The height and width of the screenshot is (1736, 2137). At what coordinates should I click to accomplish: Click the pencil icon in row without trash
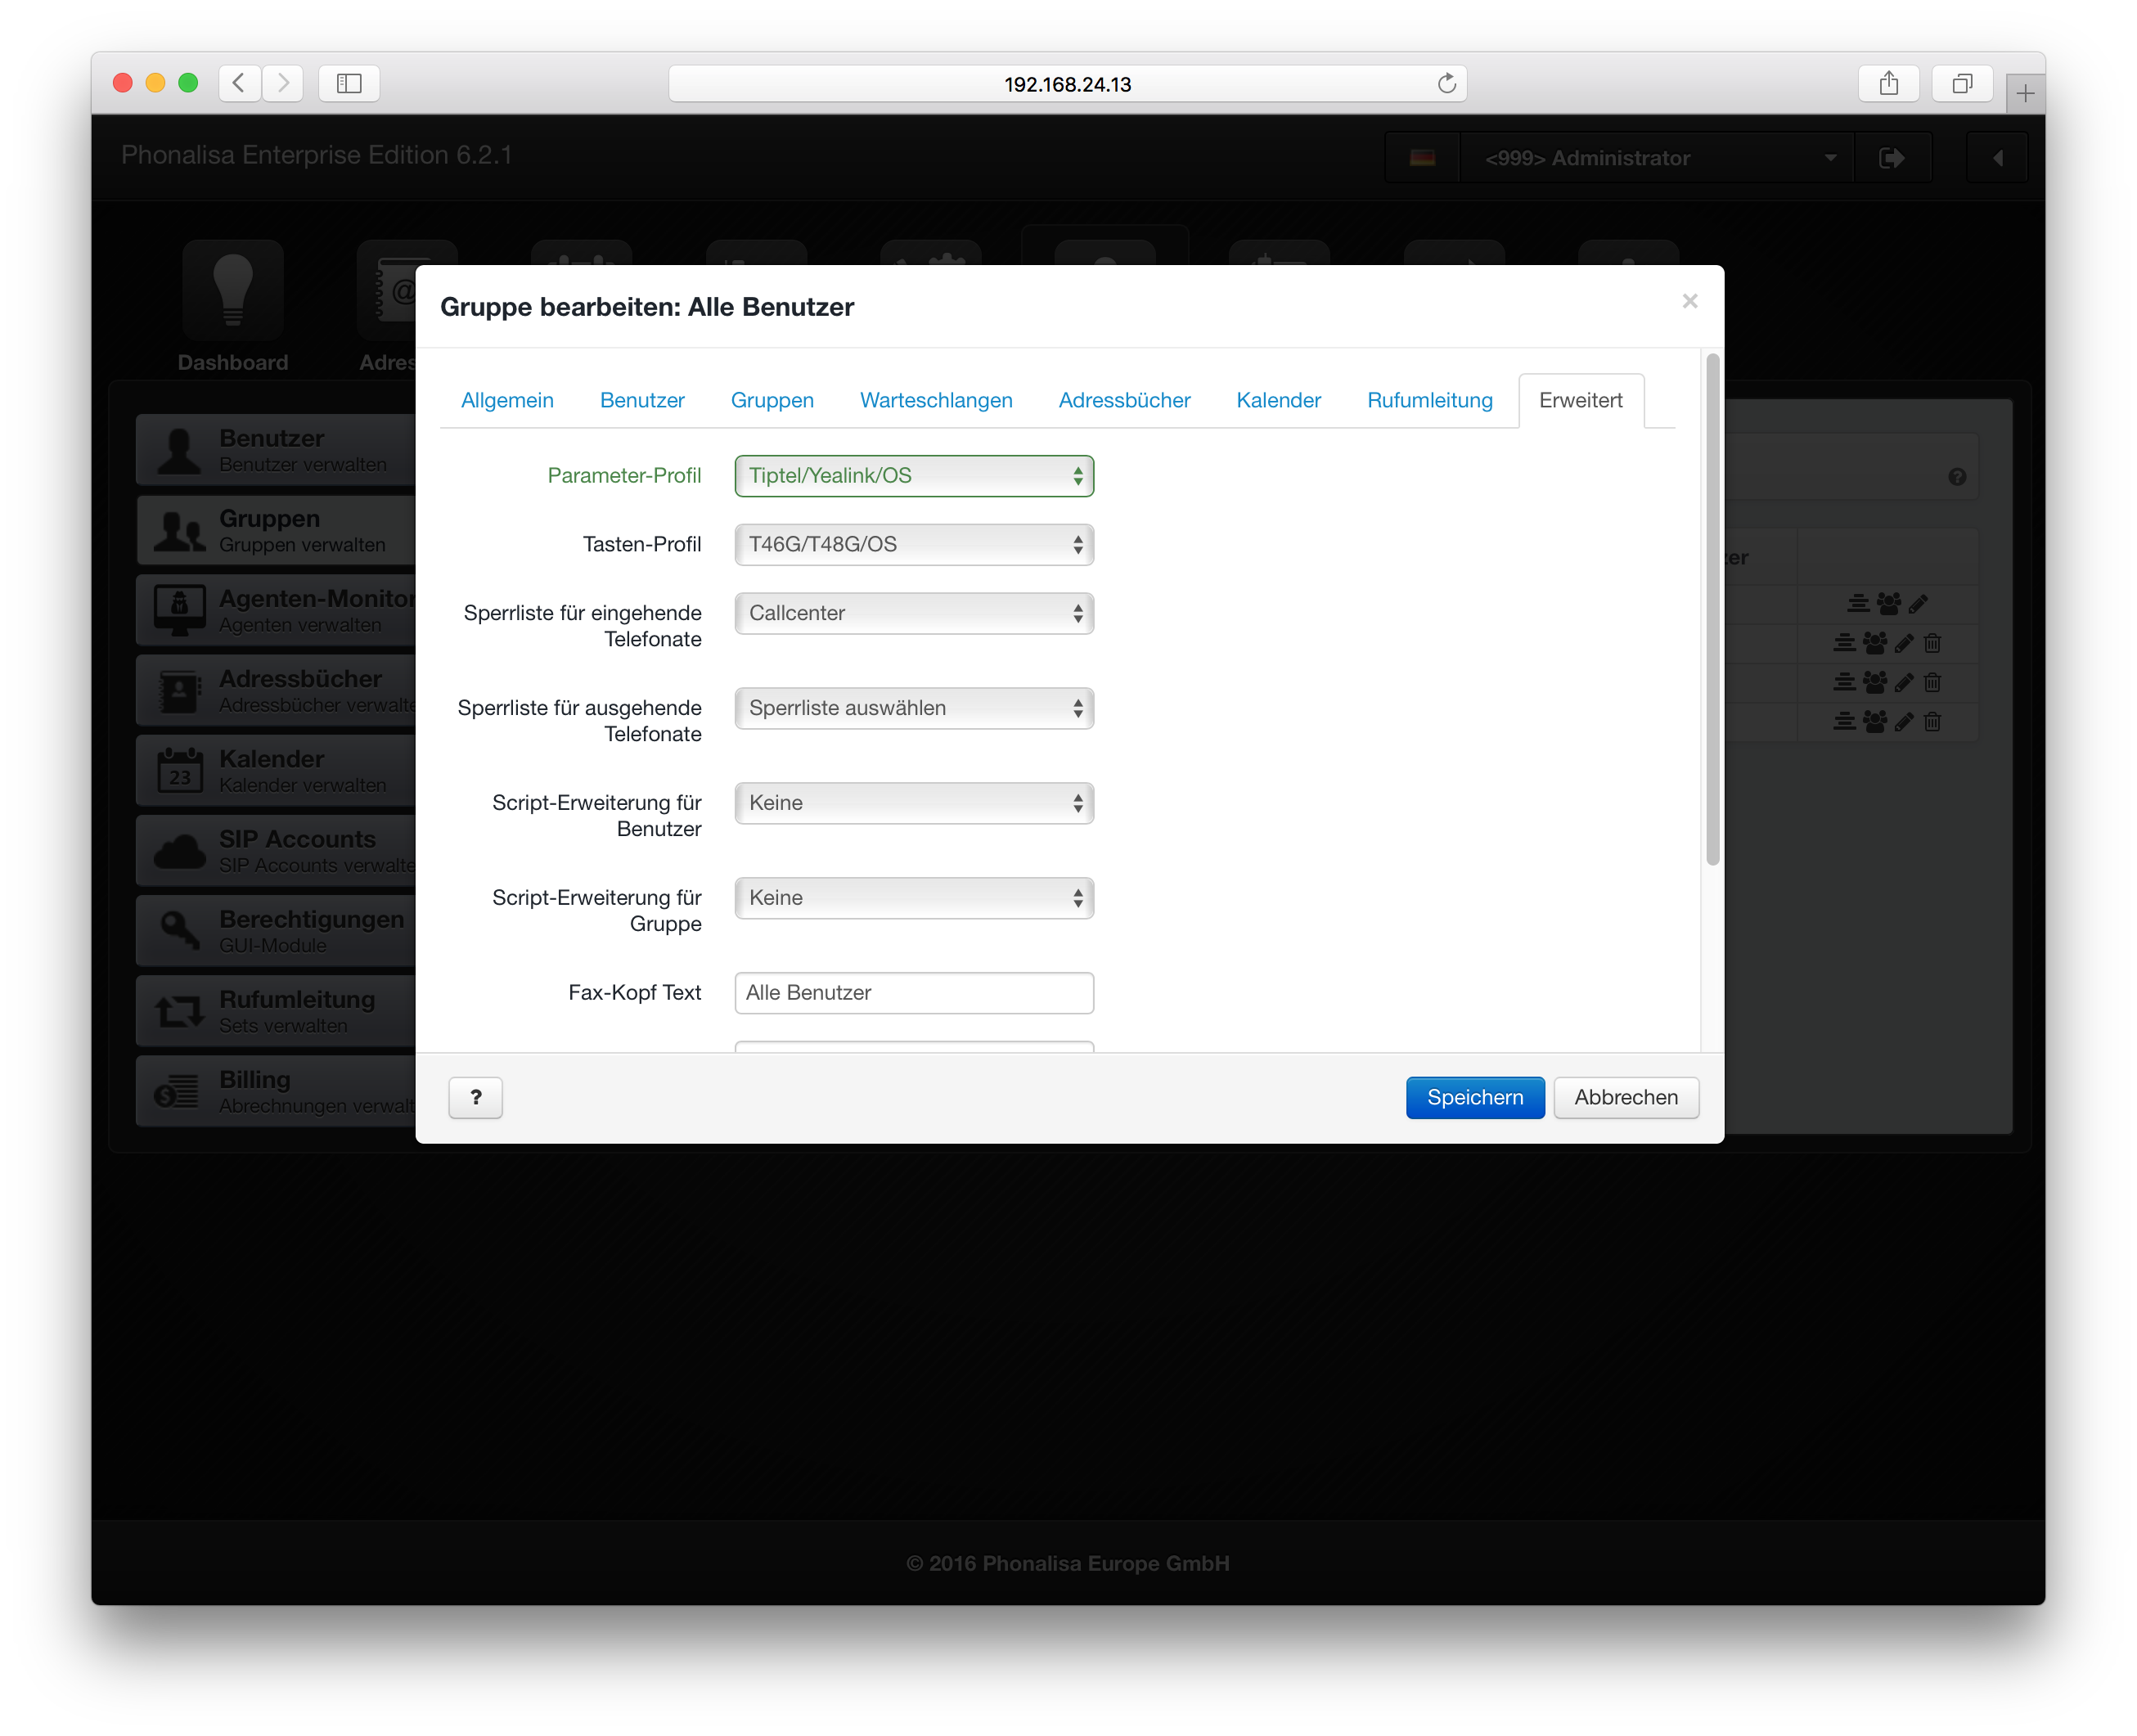(x=1917, y=603)
